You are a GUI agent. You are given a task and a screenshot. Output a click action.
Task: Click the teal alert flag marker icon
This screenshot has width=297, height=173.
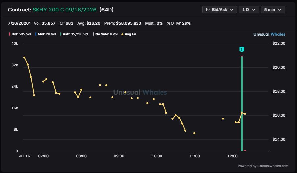tap(242, 49)
